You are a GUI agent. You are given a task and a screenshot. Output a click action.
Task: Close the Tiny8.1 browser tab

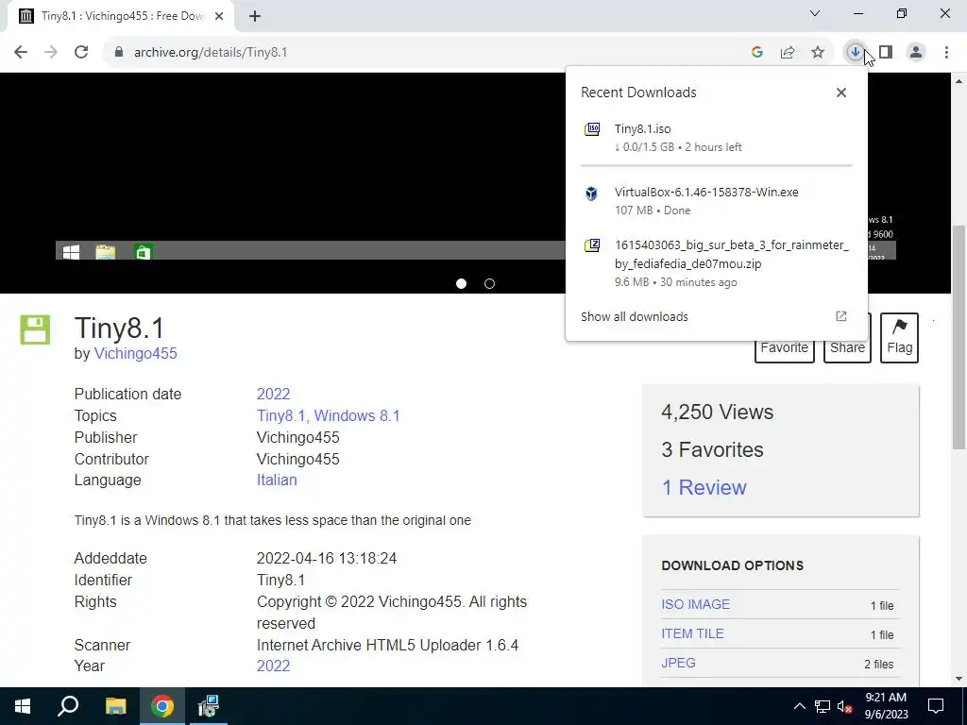(219, 17)
